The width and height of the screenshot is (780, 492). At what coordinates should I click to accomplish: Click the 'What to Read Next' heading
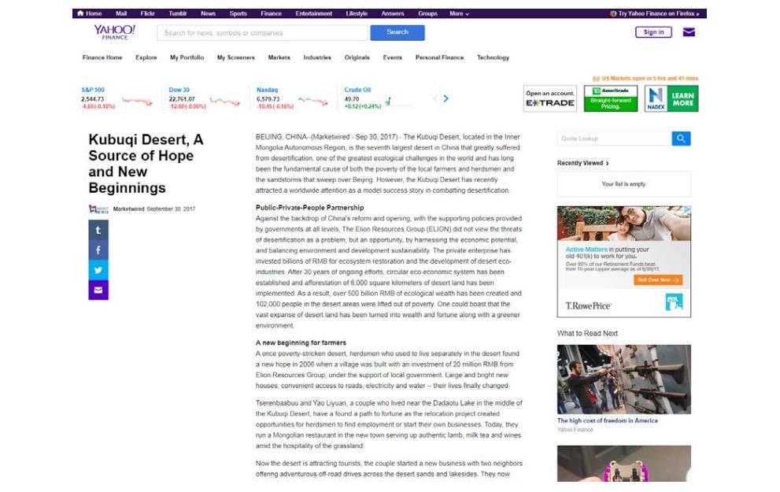587,333
